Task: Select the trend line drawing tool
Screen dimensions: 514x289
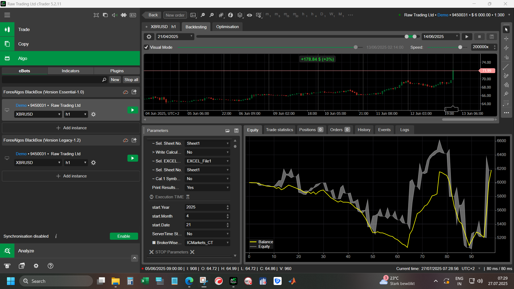Action: click(506, 67)
